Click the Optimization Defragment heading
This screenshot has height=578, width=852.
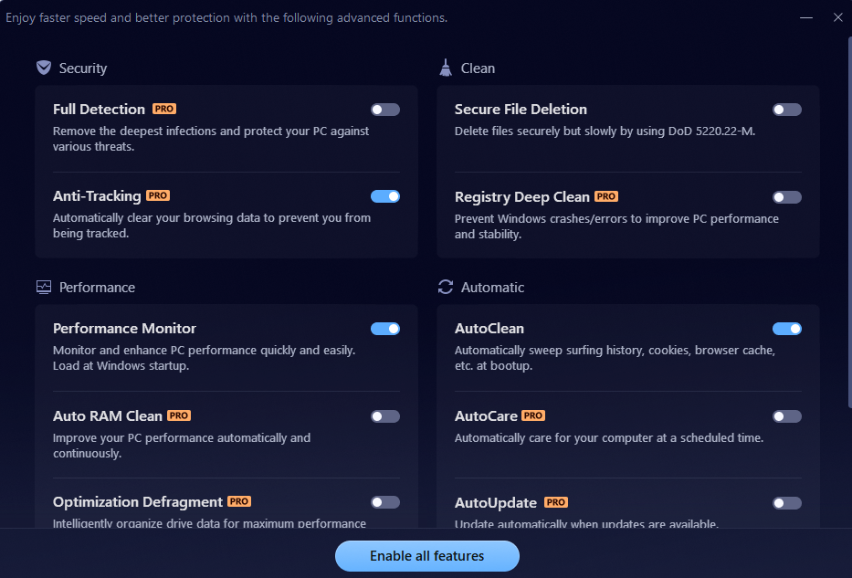point(138,502)
